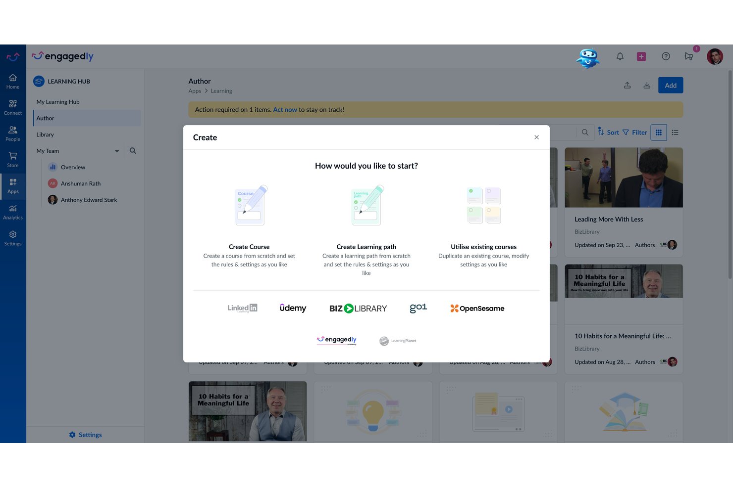
Task: Select Author in Learning Hub menu
Action: pos(87,118)
